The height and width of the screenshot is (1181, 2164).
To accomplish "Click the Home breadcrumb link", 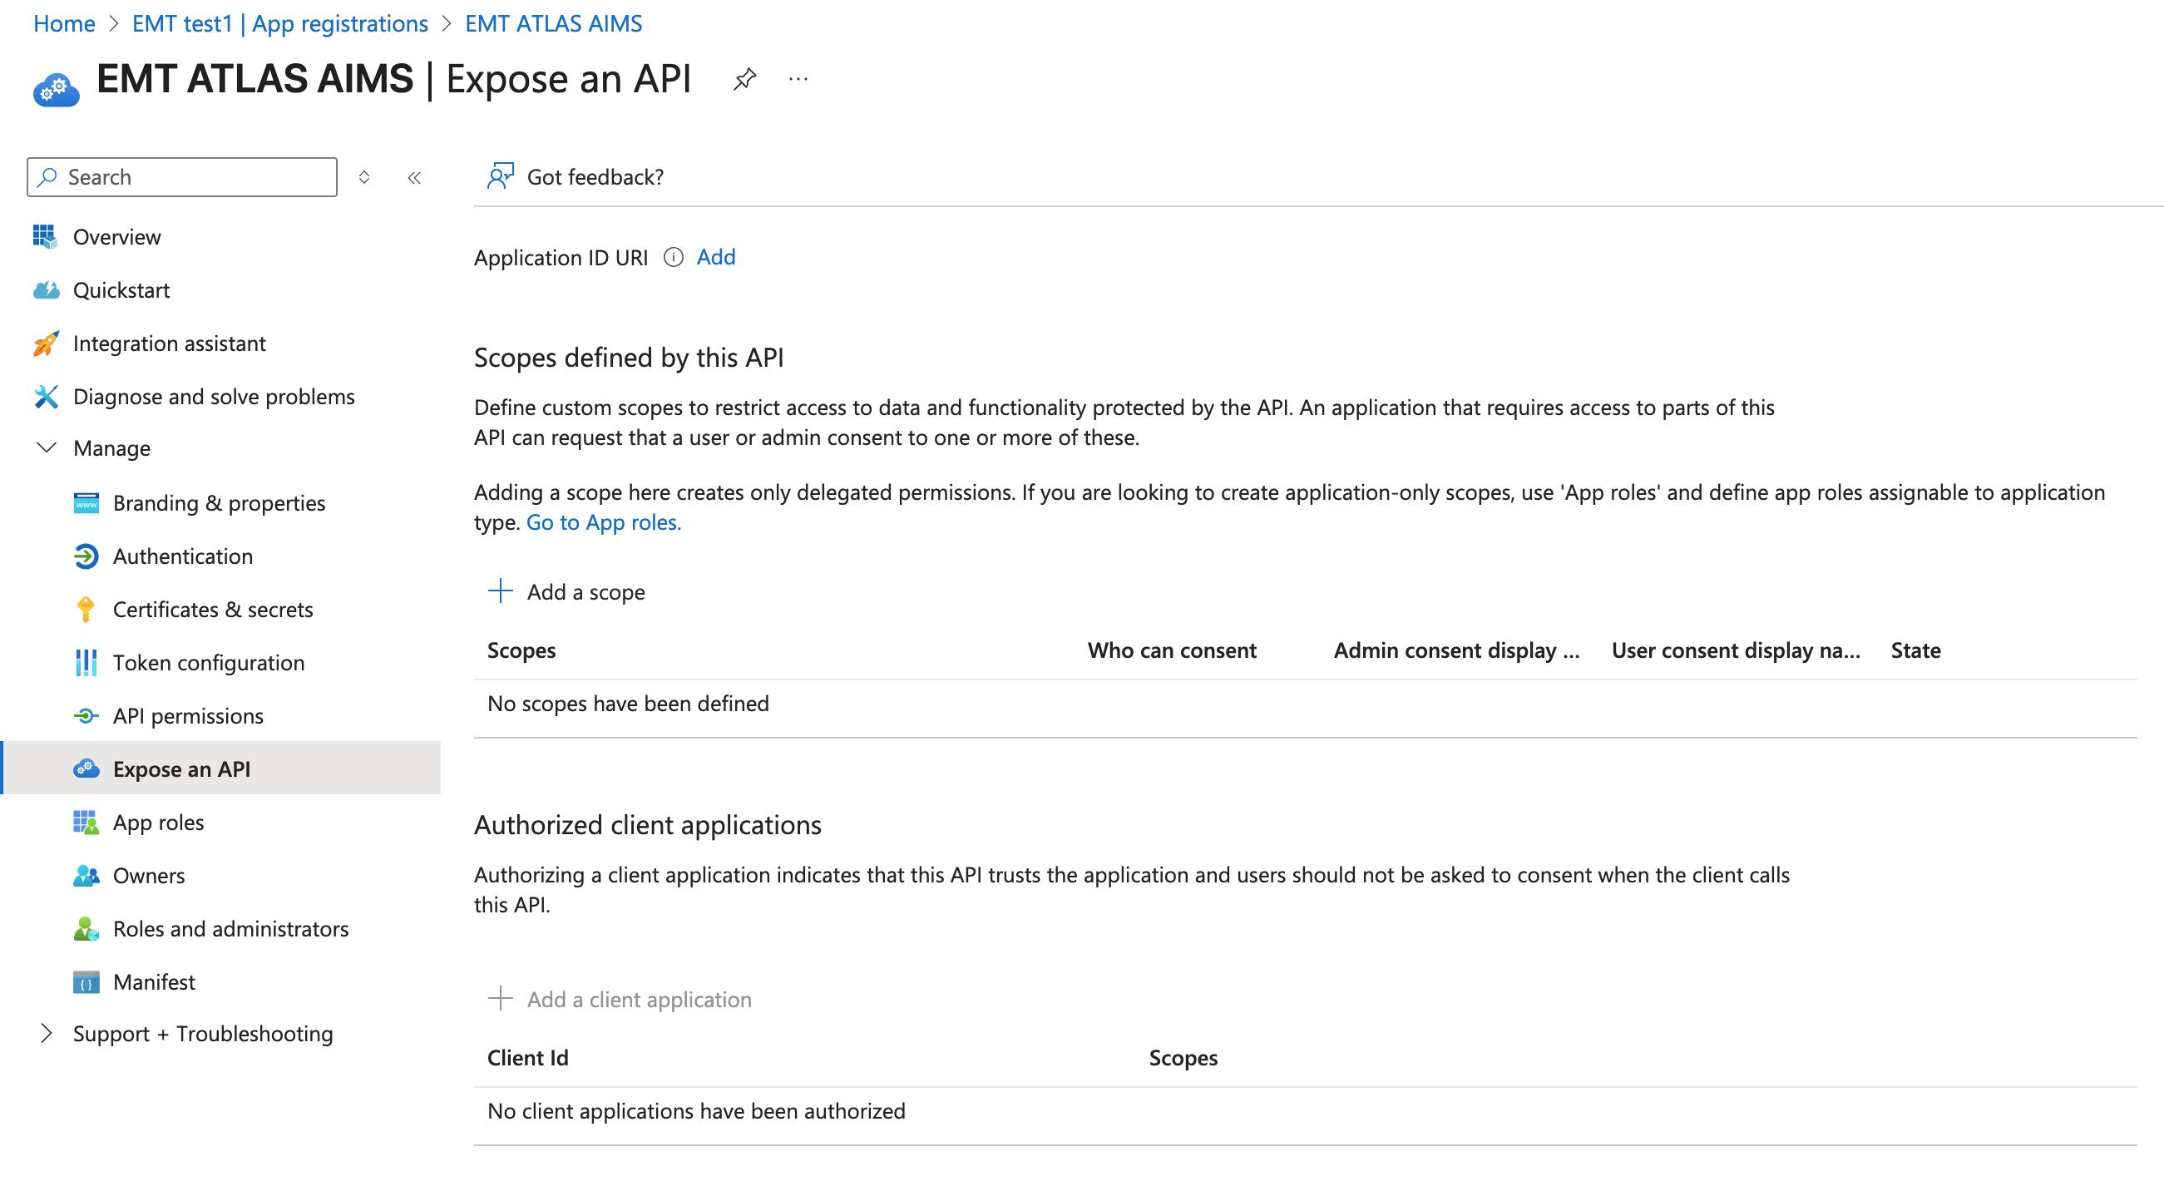I will (x=64, y=23).
